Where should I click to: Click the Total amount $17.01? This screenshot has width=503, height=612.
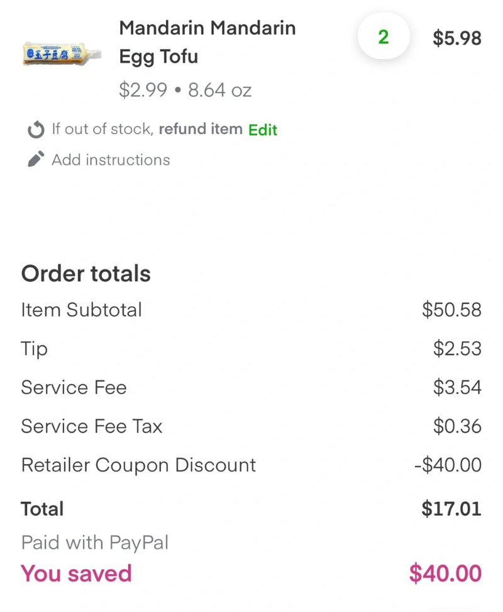pyautogui.click(x=451, y=509)
